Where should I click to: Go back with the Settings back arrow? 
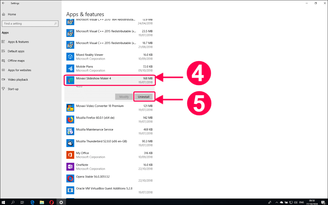pyautogui.click(x=3, y=3)
